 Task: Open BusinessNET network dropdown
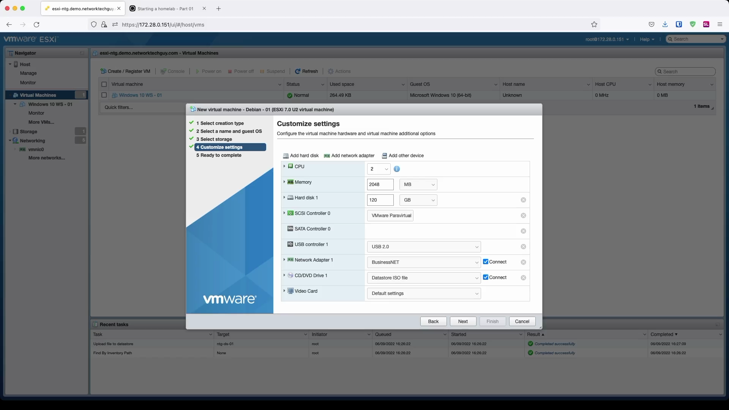[x=424, y=262]
